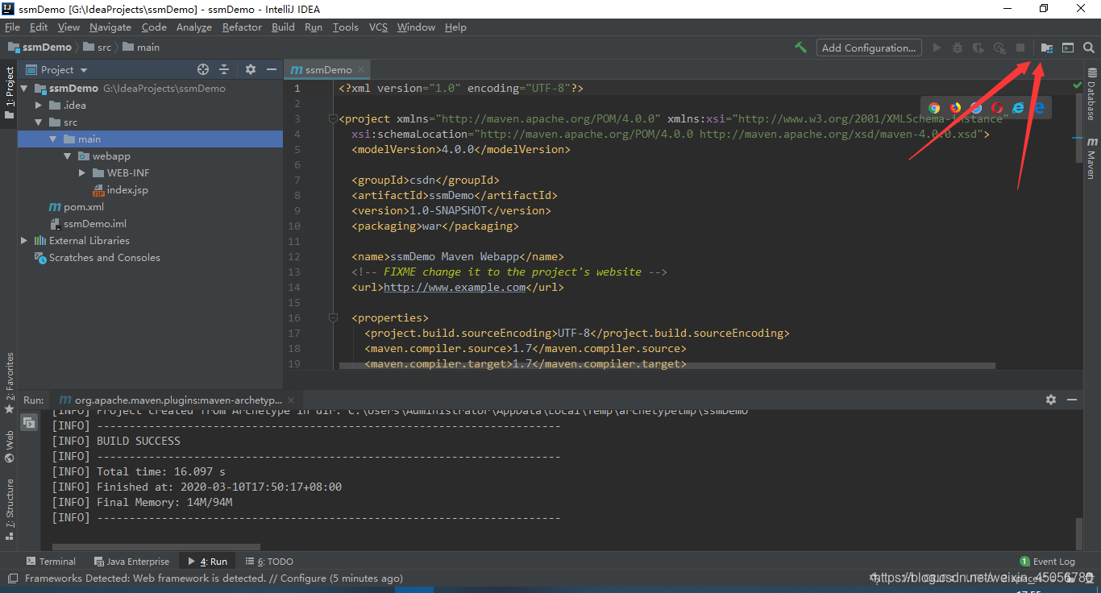
Task: Toggle the 1: Project tool window
Action: click(x=9, y=93)
